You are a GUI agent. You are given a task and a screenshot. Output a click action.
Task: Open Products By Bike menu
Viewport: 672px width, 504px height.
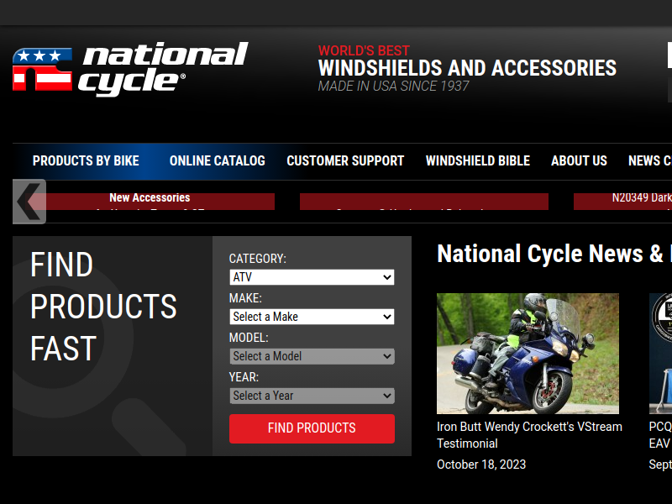(86, 160)
